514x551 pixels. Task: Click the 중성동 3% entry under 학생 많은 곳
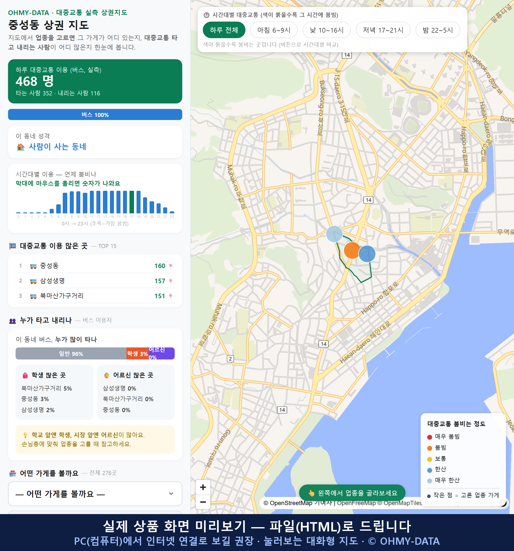35,399
